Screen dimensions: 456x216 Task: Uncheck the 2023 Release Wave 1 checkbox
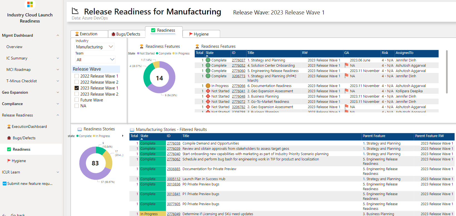coord(77,88)
